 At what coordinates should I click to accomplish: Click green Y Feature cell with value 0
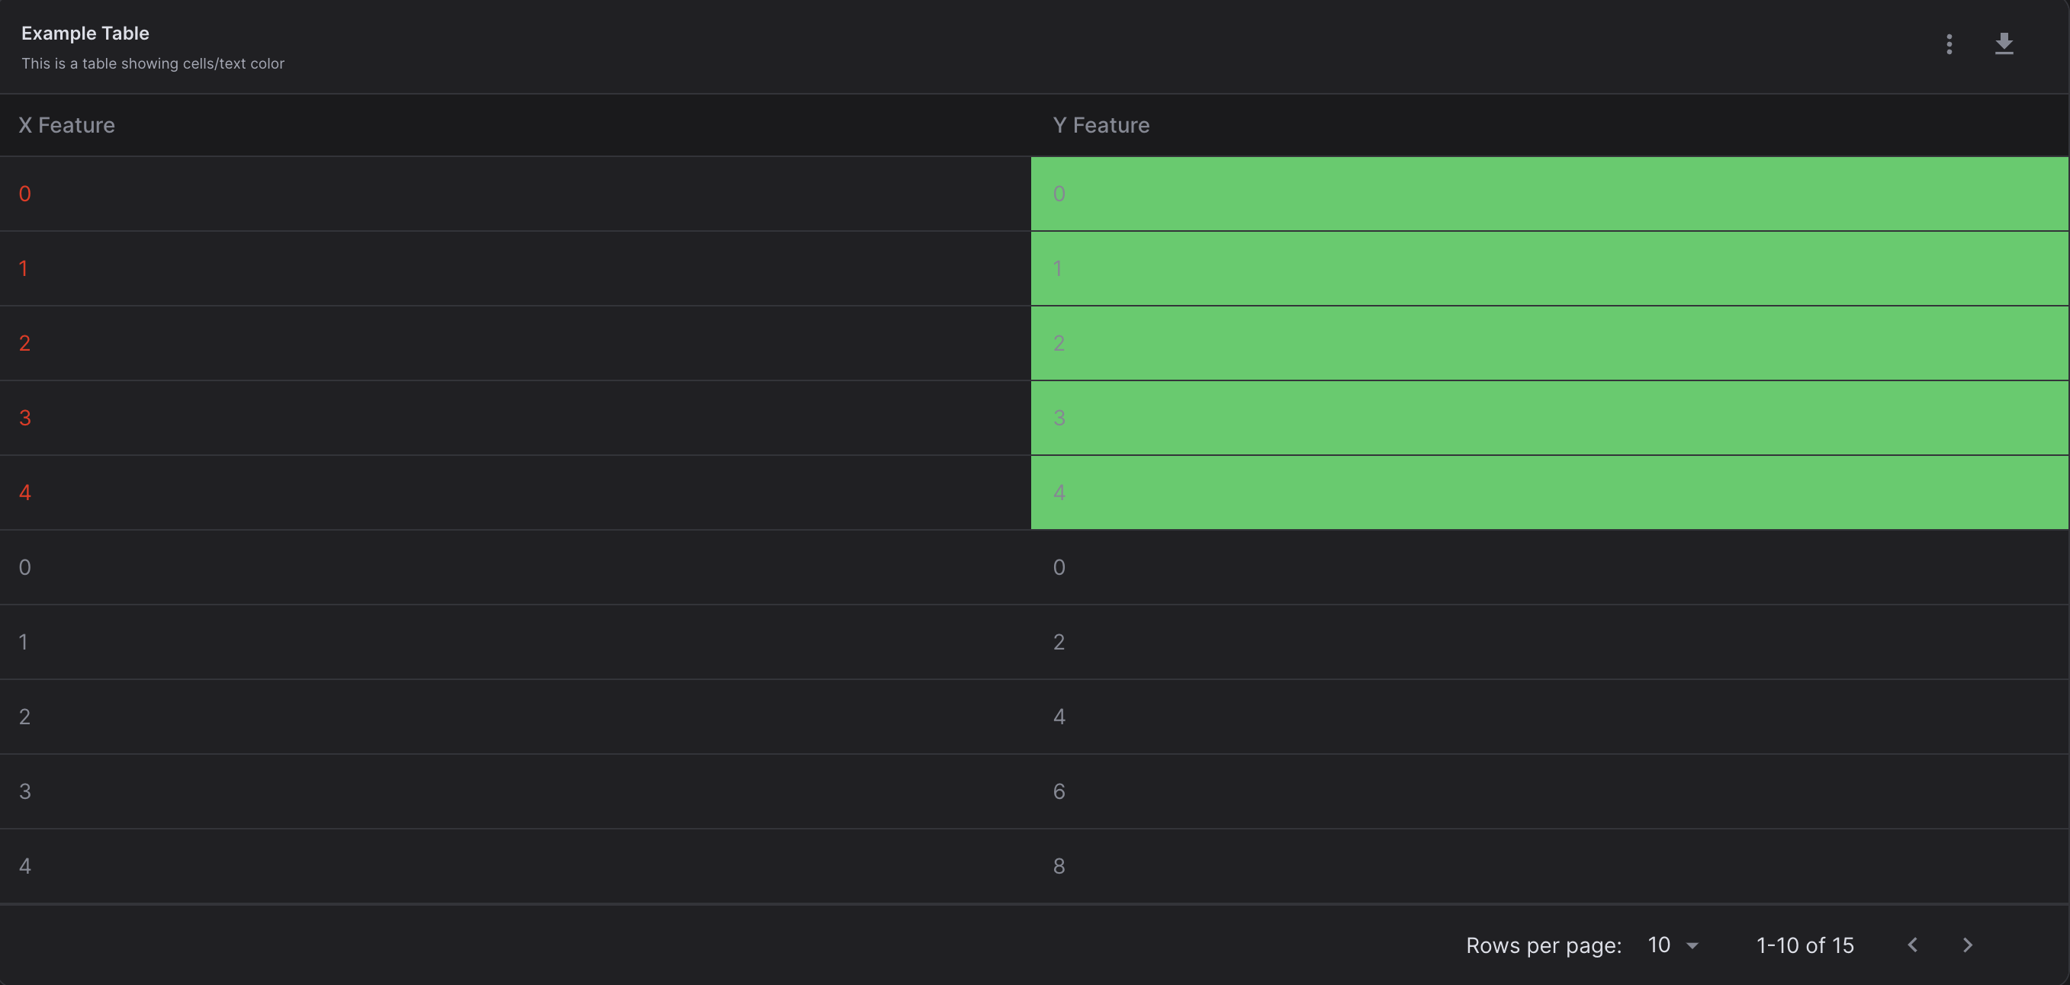[1549, 194]
